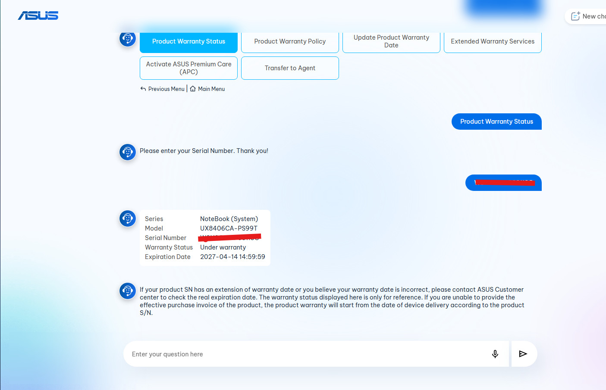The width and height of the screenshot is (606, 390).
Task: Click the Main Menu home icon
Action: tap(193, 89)
